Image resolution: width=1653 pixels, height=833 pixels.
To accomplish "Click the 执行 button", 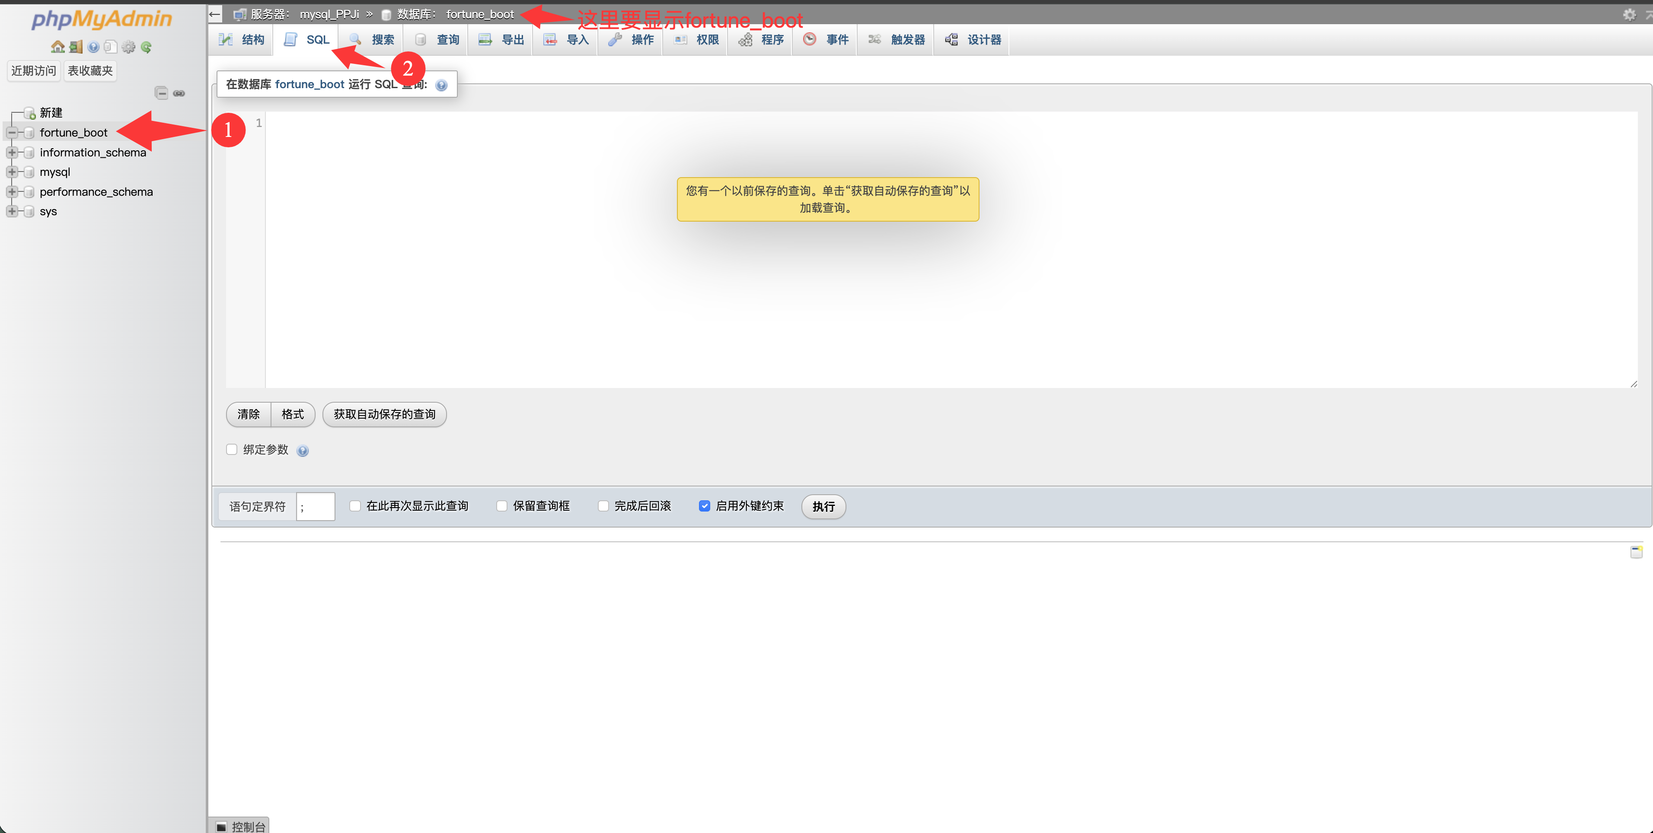I will coord(823,507).
